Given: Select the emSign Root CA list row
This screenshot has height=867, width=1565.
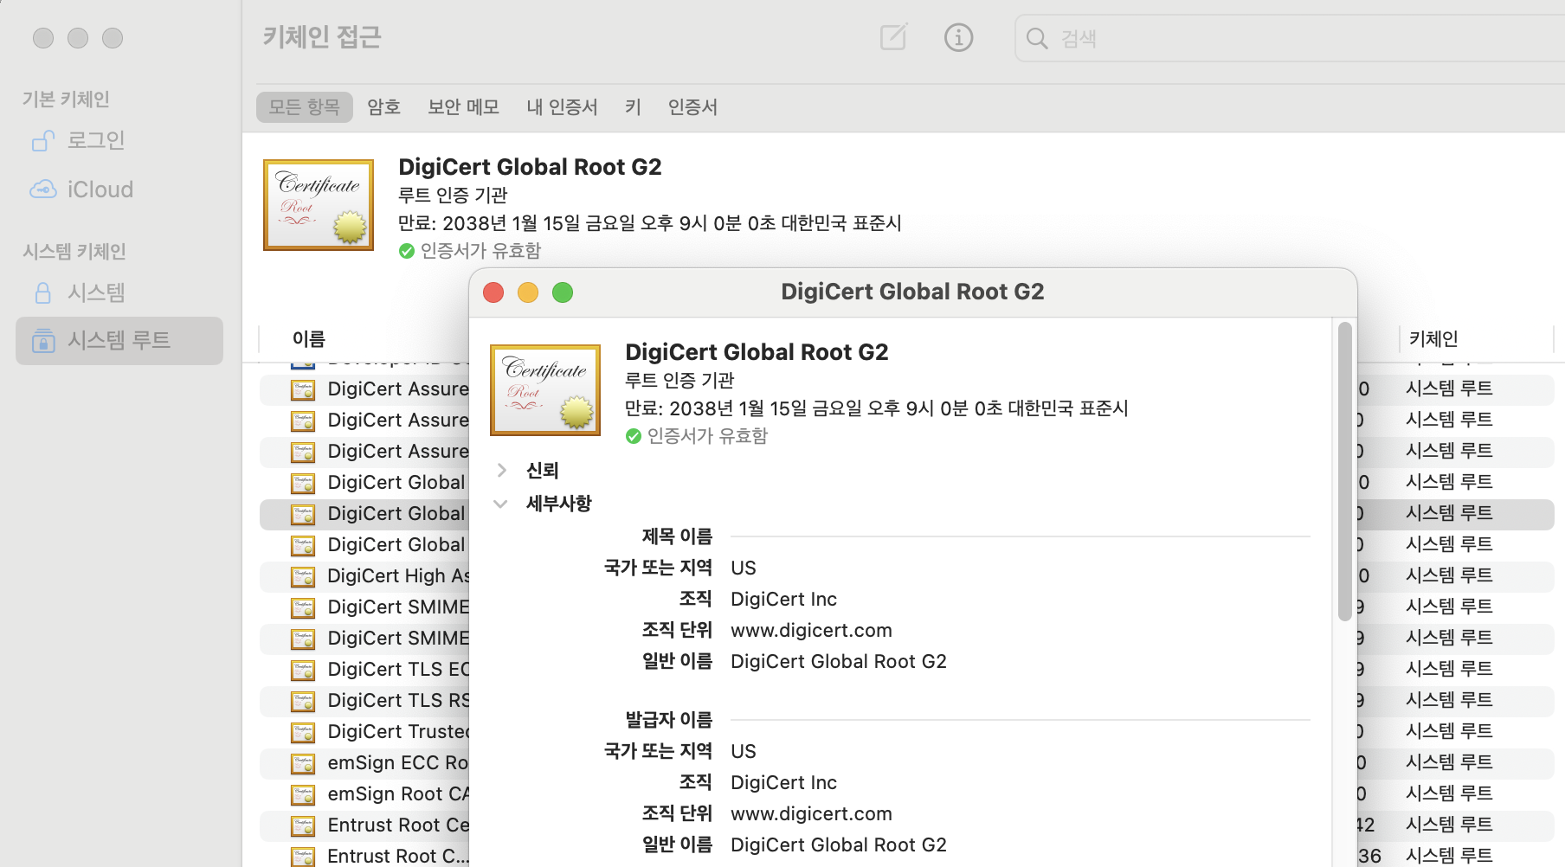Looking at the screenshot, I should tap(364, 794).
